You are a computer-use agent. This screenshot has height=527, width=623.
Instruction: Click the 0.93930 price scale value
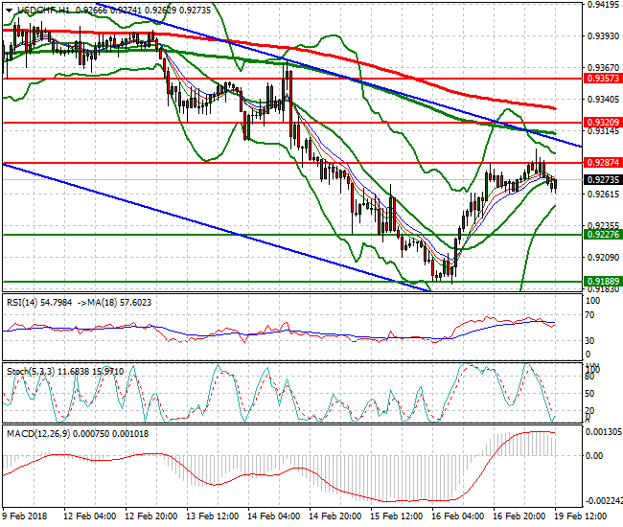(603, 36)
